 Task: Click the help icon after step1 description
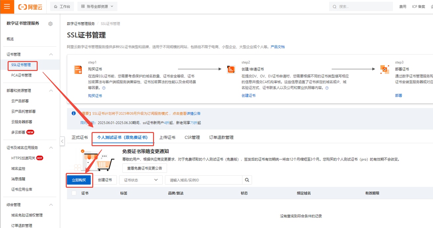tap(104, 88)
